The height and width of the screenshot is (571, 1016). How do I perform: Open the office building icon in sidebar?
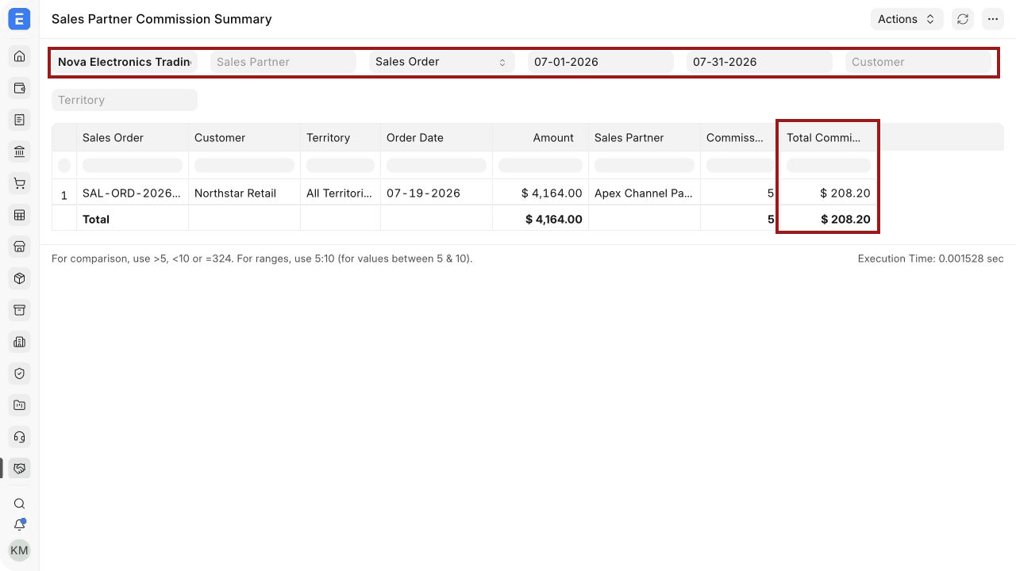[20, 342]
